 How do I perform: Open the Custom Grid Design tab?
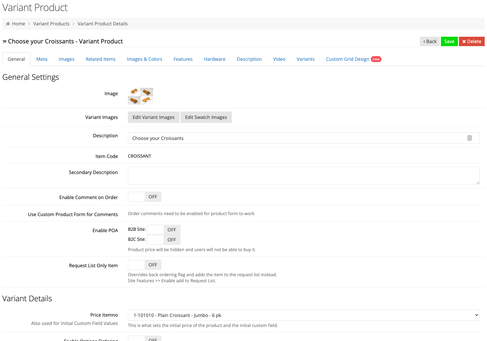click(x=347, y=59)
